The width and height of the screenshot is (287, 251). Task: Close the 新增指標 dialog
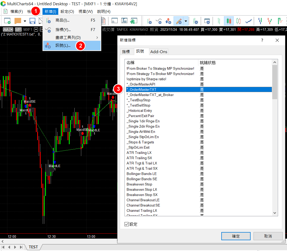[277, 40]
